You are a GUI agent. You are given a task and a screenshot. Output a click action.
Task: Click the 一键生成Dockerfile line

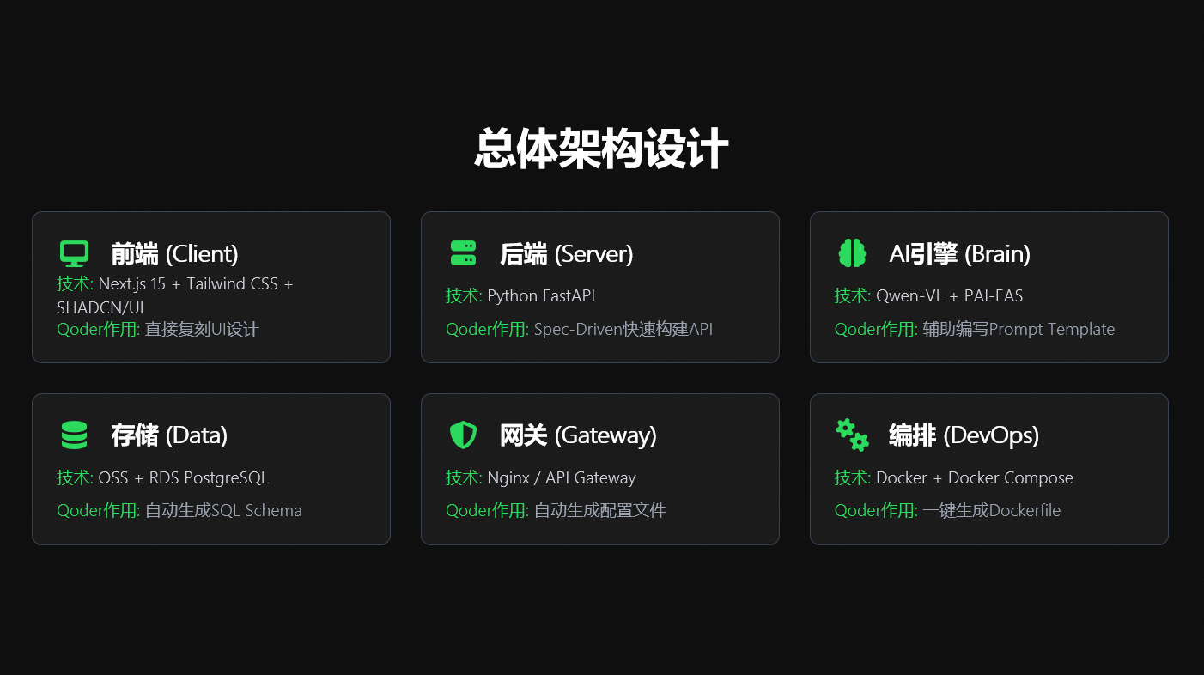pos(992,511)
